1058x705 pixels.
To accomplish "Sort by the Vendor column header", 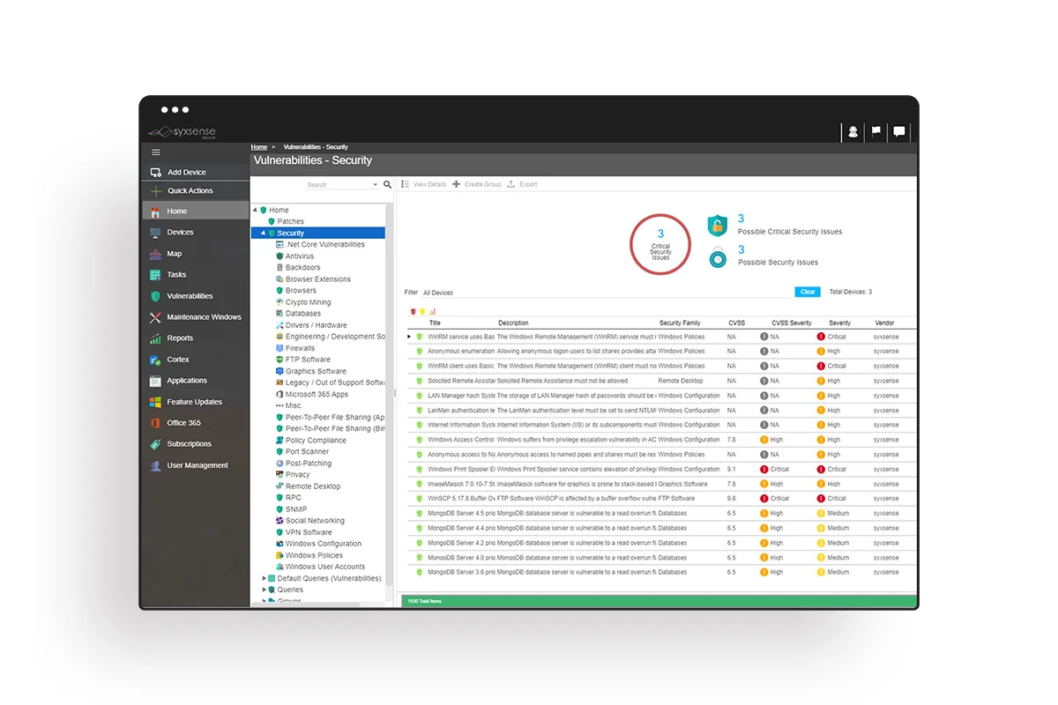I will tap(884, 323).
